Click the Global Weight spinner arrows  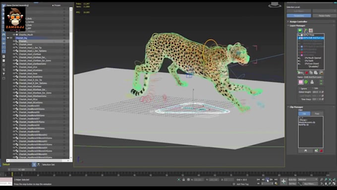coord(321,92)
